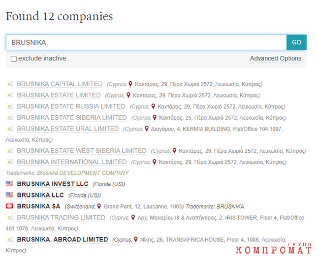317x264 pixels.
Task: Focus the BRUSNIKA search input field
Action: tap(146, 43)
